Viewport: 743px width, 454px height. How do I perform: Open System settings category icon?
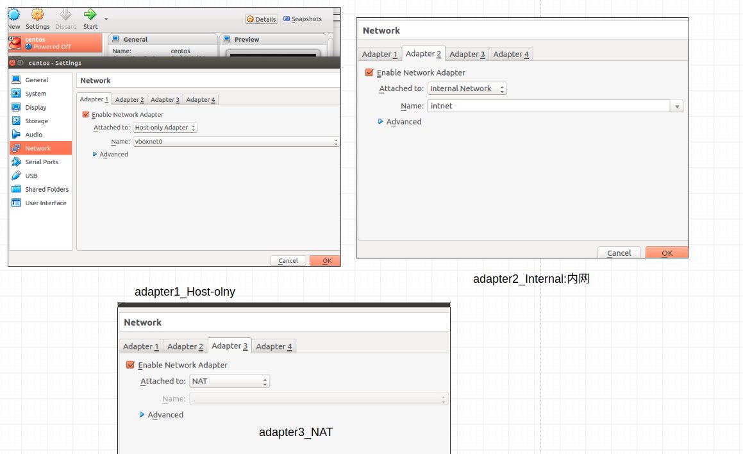point(16,94)
